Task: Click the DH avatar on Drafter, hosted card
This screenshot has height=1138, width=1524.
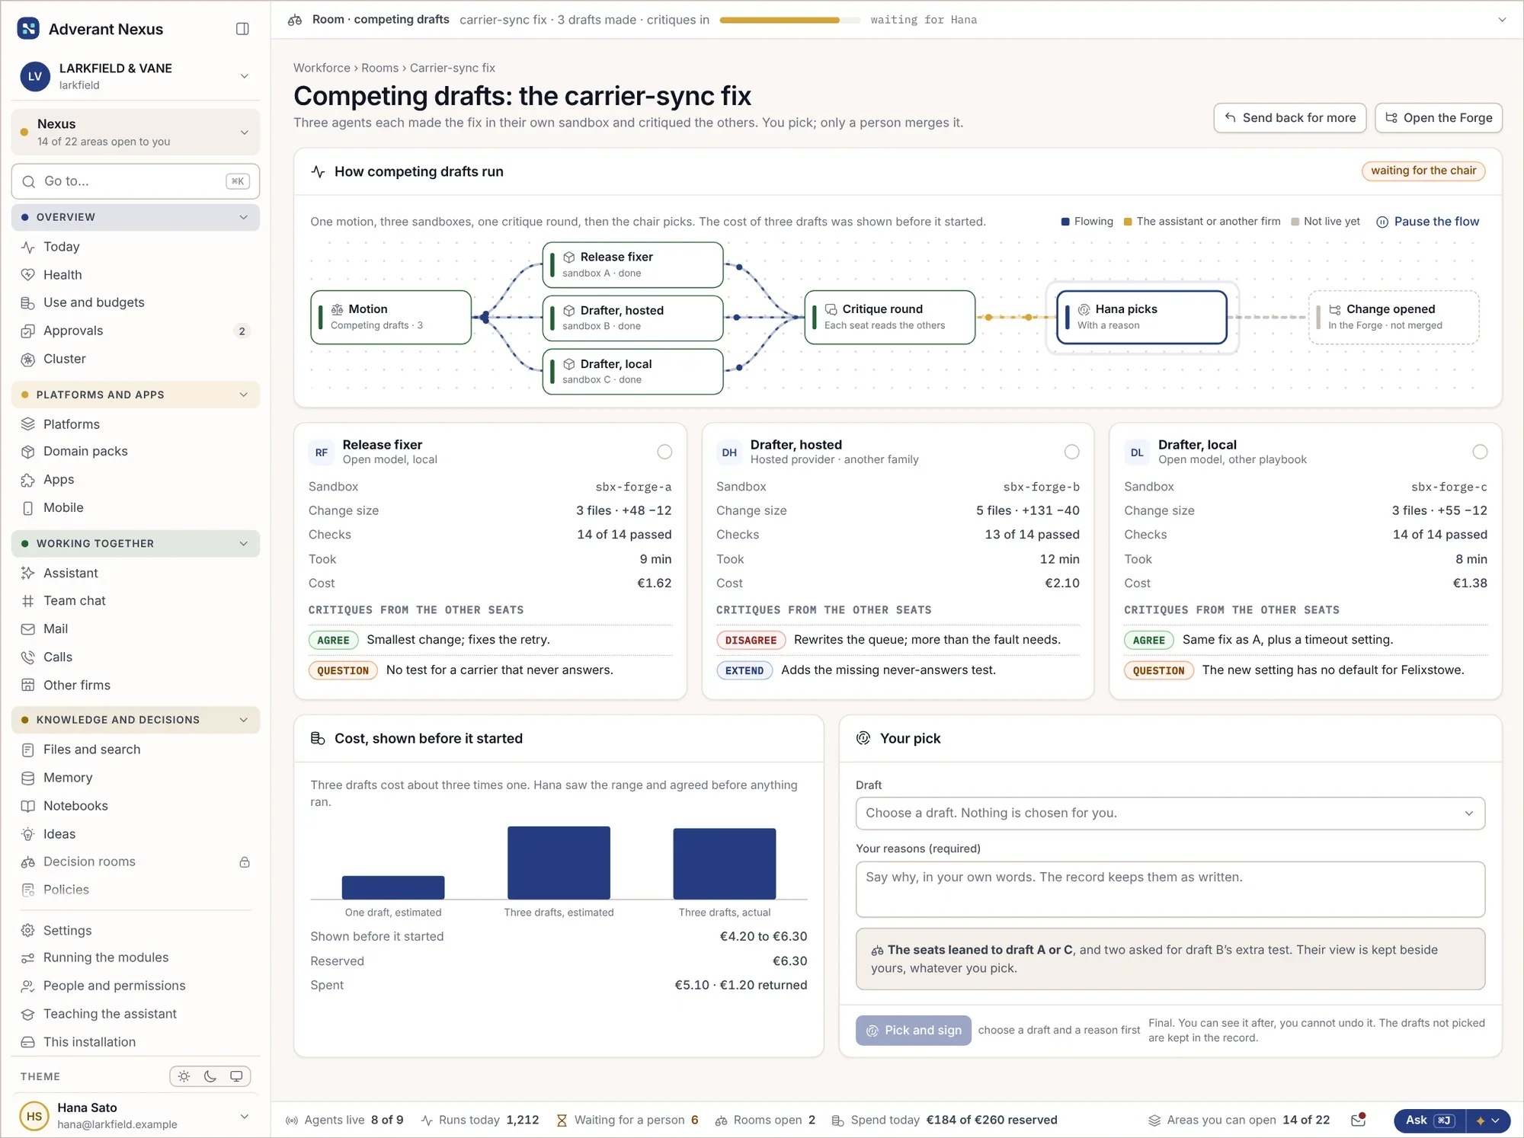Action: point(729,452)
